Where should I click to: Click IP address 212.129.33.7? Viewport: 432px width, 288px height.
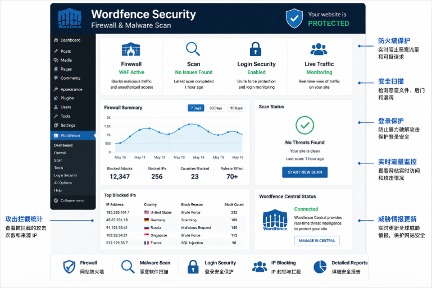pos(117,243)
